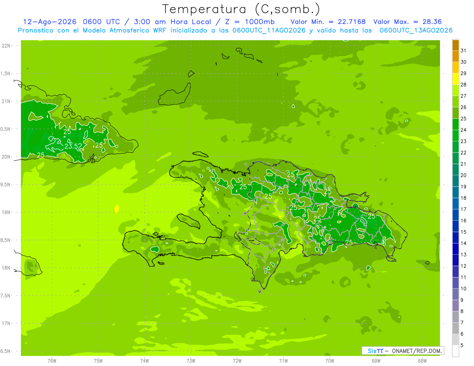Click the longitude axis label "71W"

[283, 360]
